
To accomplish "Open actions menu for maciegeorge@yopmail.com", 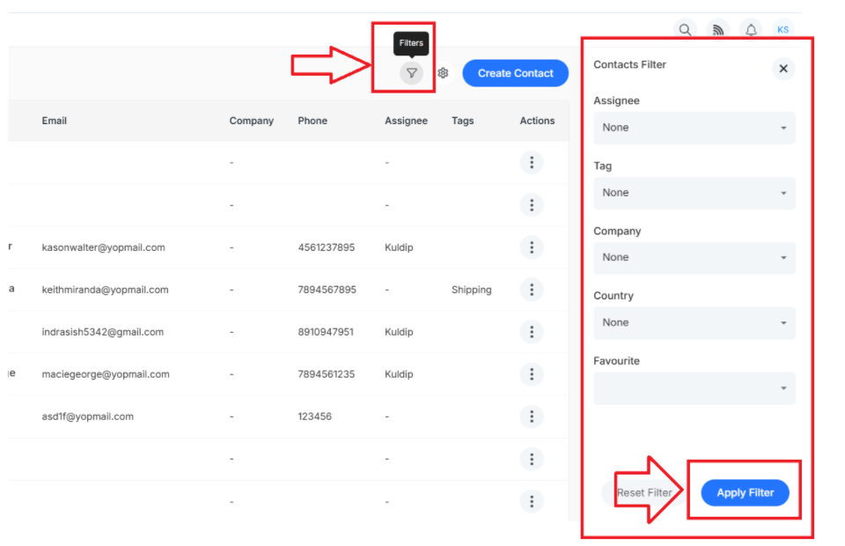I will point(532,374).
